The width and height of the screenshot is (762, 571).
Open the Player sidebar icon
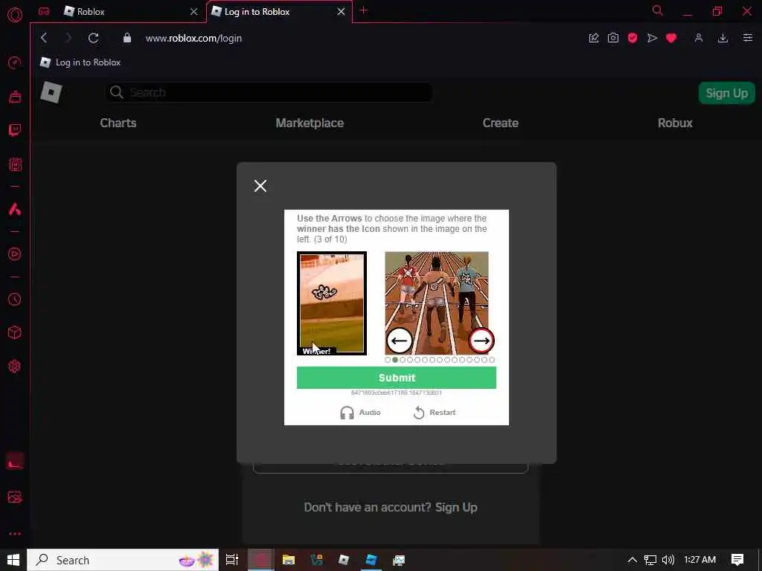[x=15, y=254]
